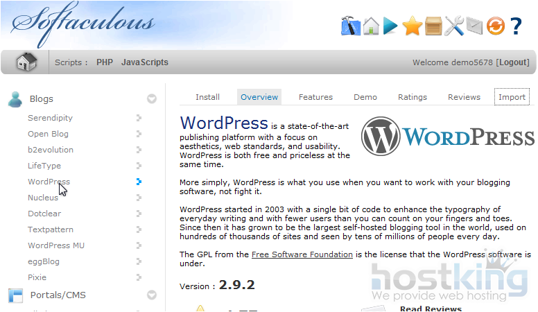Image resolution: width=538 pixels, height=312 pixels.
Task: Click the orange circular sync icon
Action: [495, 26]
